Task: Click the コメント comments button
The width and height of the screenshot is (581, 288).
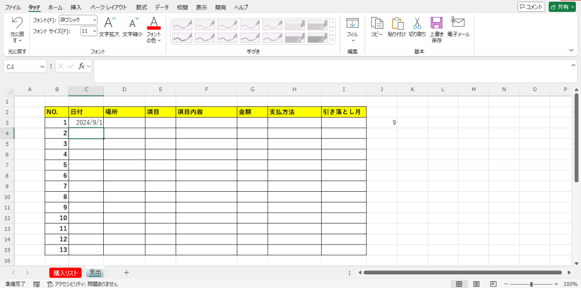Action: [531, 7]
